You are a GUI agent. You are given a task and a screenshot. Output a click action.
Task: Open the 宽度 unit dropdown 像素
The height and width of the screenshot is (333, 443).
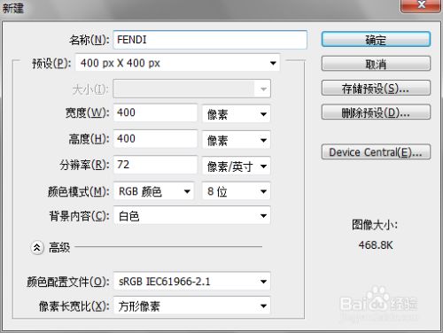coord(236,114)
